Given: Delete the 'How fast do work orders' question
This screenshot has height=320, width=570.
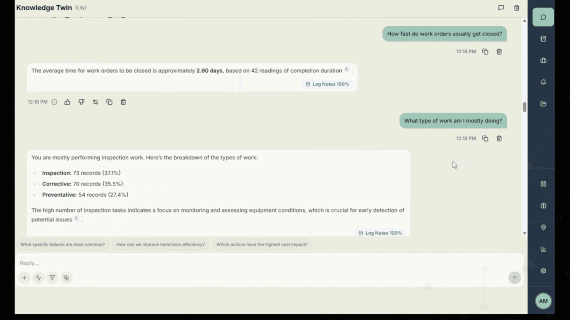Looking at the screenshot, I should tap(499, 52).
